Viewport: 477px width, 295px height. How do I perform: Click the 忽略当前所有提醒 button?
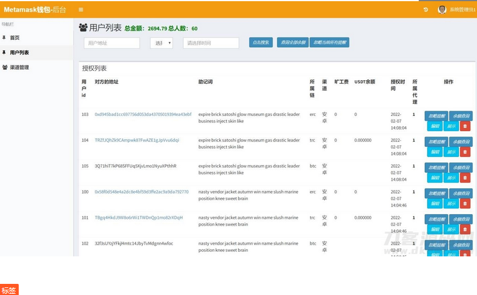click(x=330, y=43)
